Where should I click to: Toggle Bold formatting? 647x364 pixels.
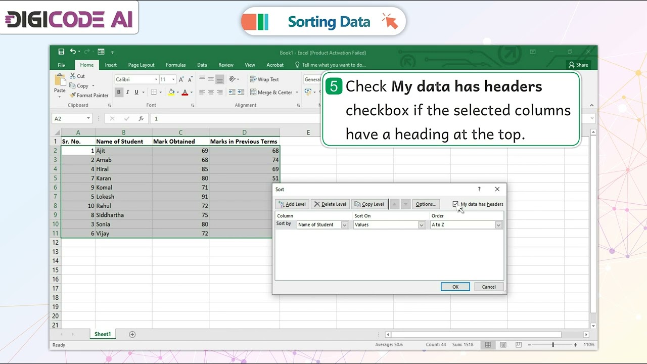[119, 92]
